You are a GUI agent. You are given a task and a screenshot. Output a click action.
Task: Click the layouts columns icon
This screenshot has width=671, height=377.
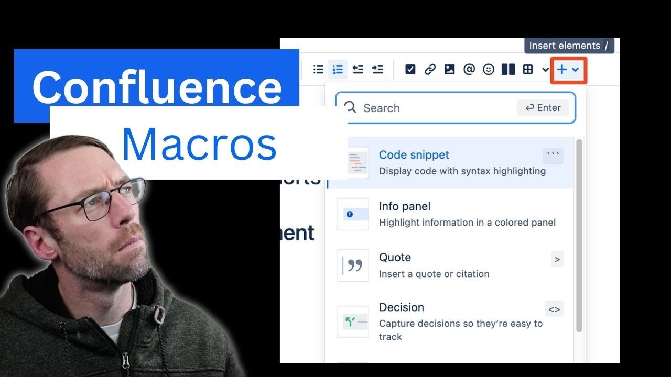[x=508, y=69]
